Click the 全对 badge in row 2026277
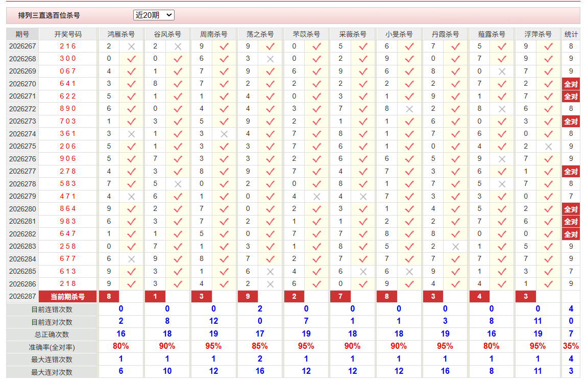 pos(571,172)
